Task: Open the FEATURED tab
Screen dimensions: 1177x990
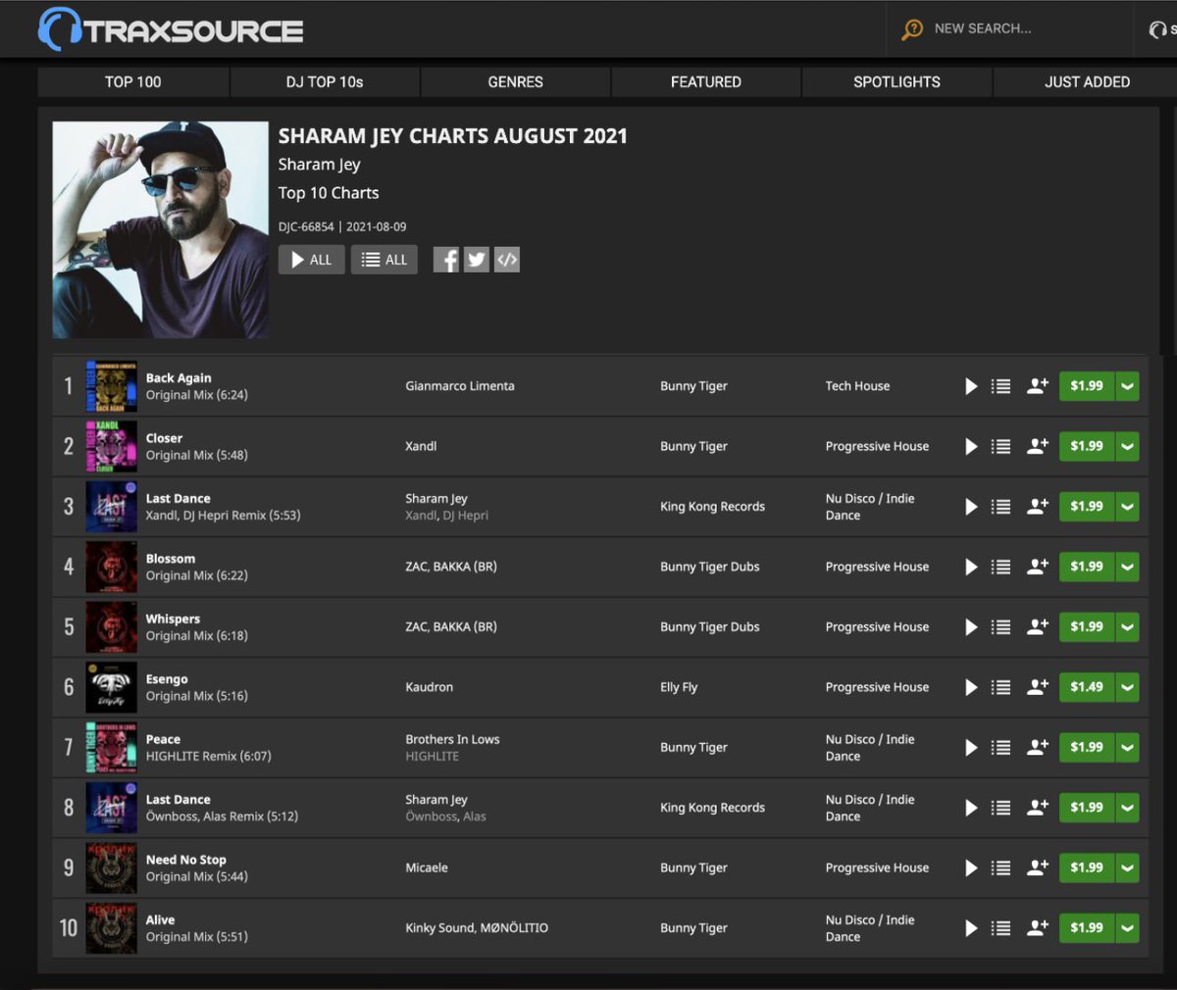Action: [706, 82]
